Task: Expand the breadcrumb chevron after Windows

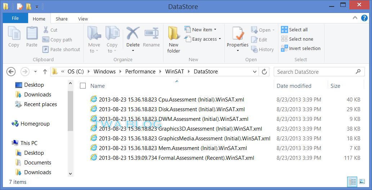Action: (x=121, y=72)
